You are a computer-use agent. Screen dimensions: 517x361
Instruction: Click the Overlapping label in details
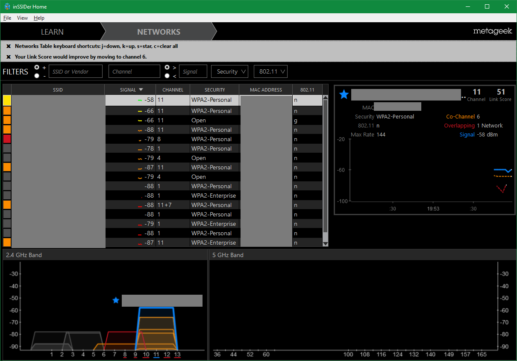pos(459,126)
